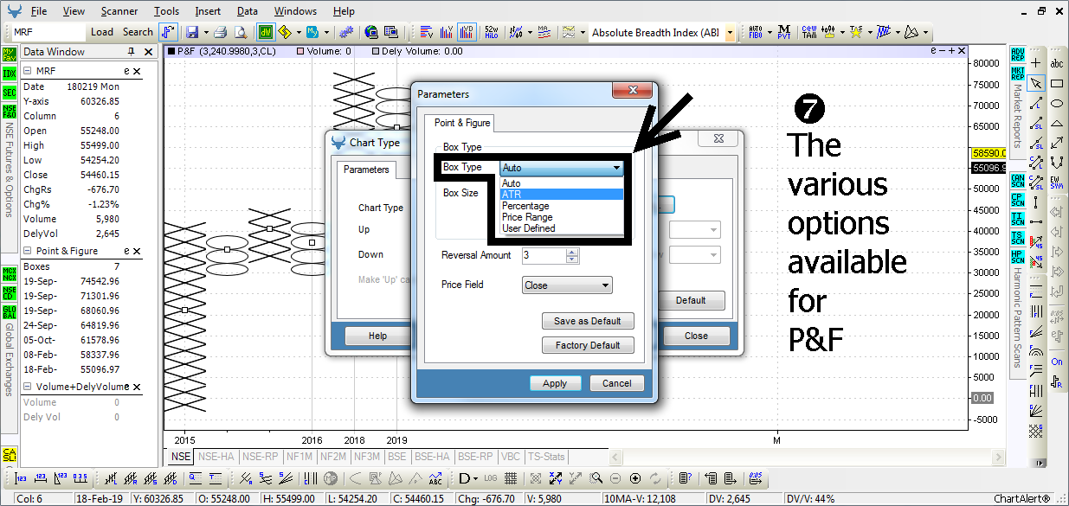
Task: Select the crosshair cursor tool
Action: [1036, 63]
